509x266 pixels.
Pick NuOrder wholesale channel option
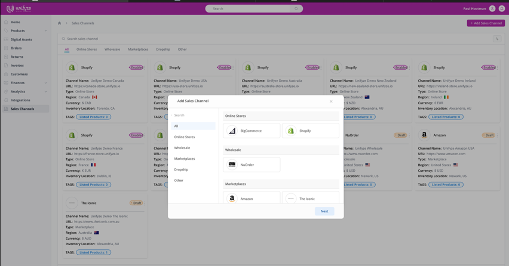point(252,165)
